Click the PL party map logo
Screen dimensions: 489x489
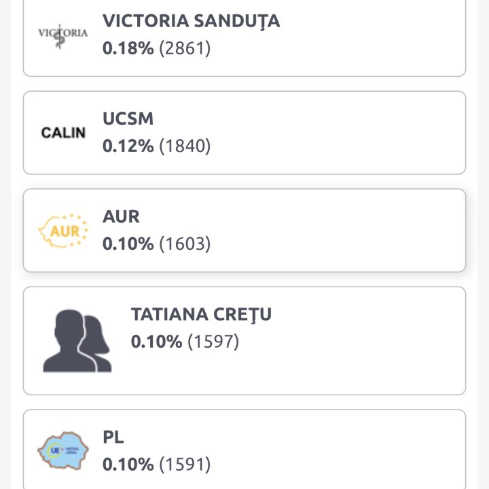tap(63, 450)
